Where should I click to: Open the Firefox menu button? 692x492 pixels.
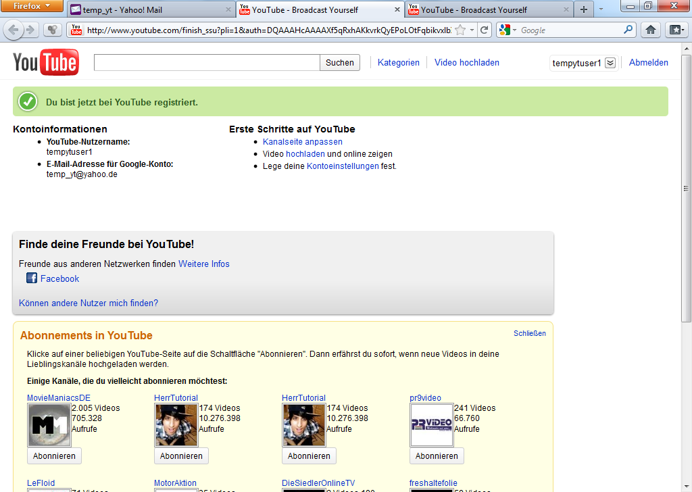(x=32, y=6)
